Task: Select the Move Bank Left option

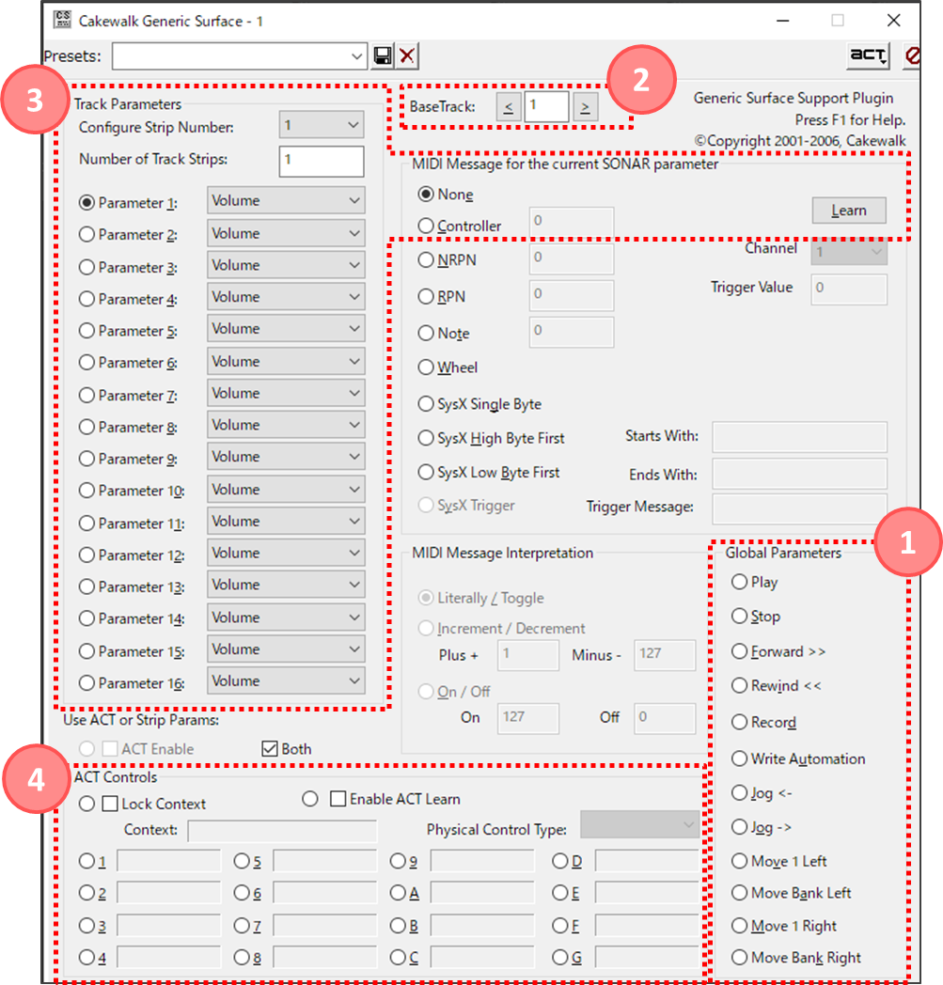Action: pyautogui.click(x=739, y=893)
